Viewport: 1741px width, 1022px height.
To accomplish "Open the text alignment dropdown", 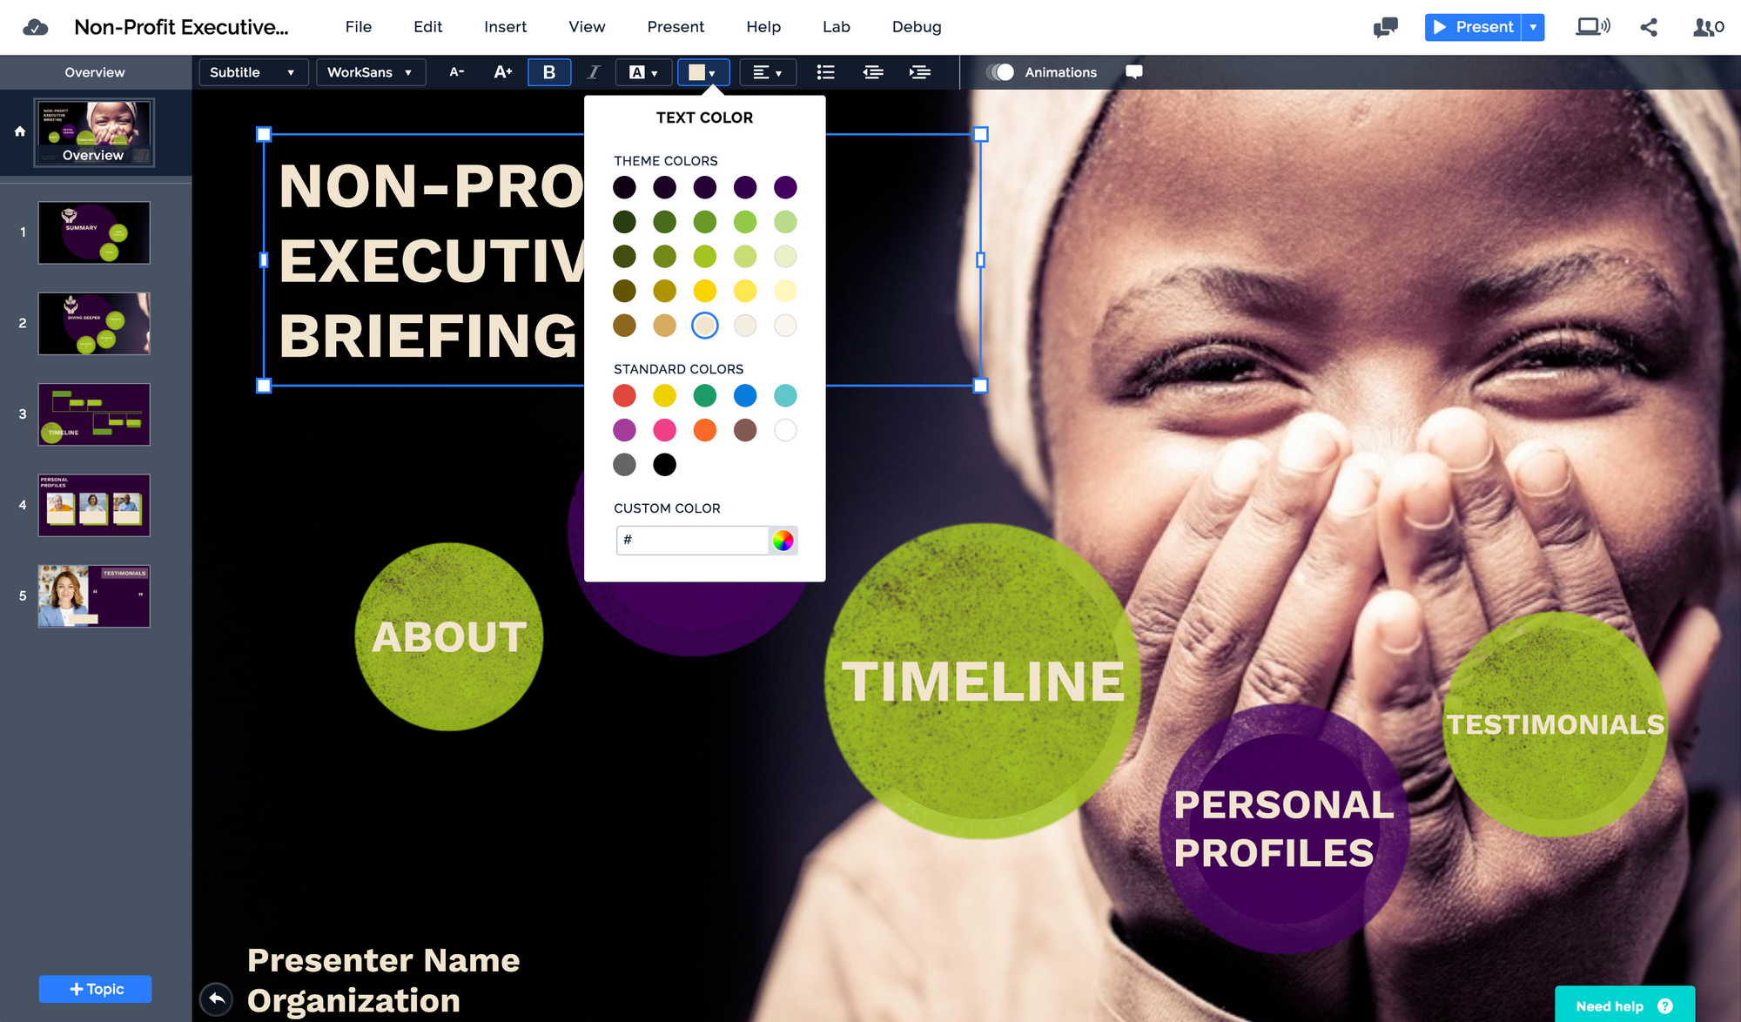I will tap(767, 72).
